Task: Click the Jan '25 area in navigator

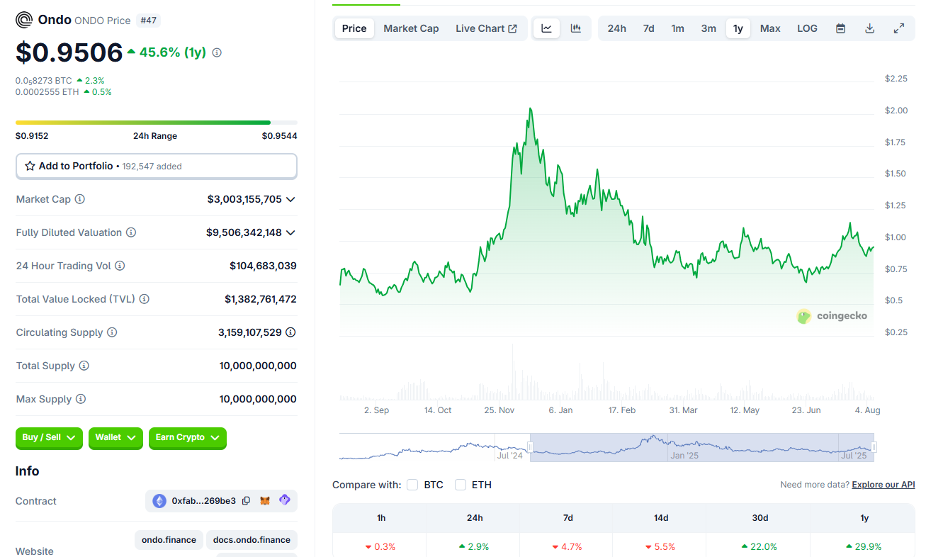Action: click(684, 456)
